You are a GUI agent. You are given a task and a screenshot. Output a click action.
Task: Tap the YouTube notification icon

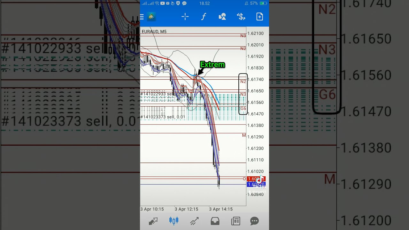163,3
